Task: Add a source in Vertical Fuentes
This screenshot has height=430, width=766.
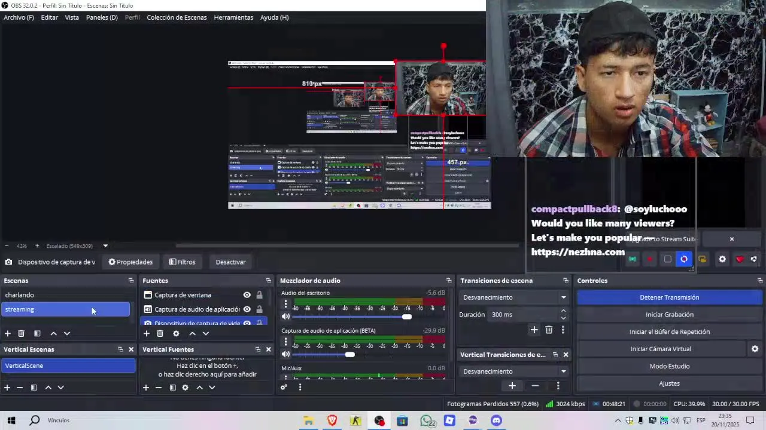Action: pyautogui.click(x=145, y=388)
